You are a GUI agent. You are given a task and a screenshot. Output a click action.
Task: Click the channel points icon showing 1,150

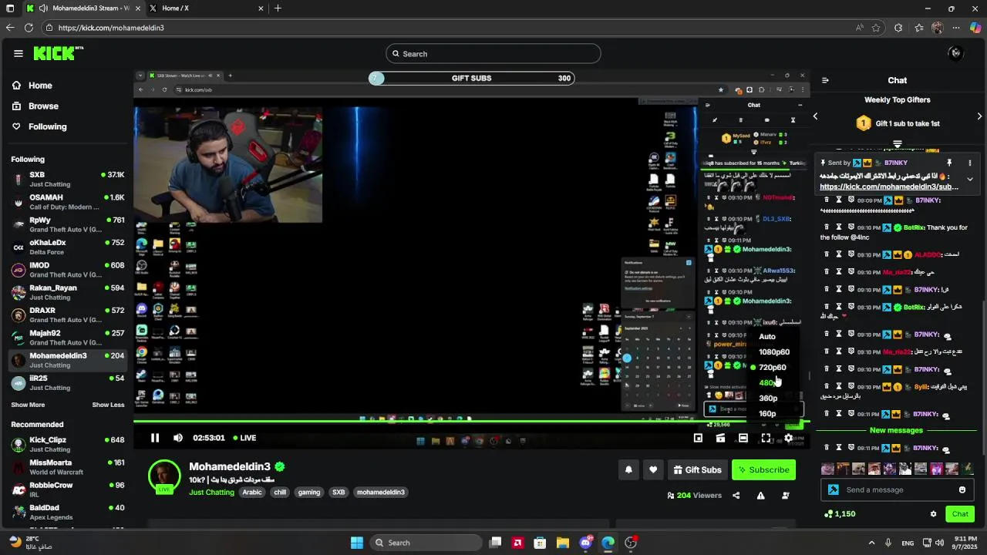click(x=828, y=514)
